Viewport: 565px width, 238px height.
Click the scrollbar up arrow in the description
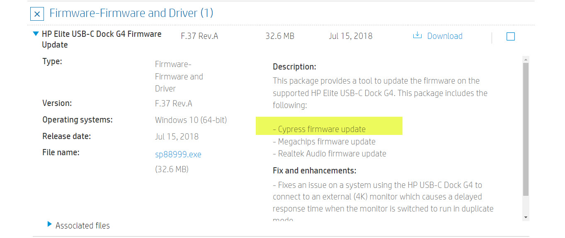point(526,60)
